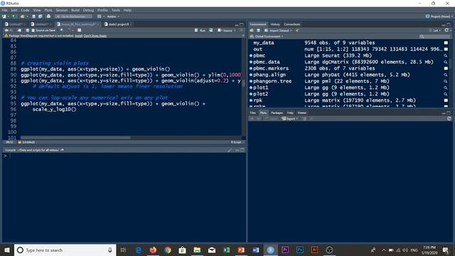This screenshot has height=256, width=455.
Task: Open the Addins dropdown
Action: (113, 16)
